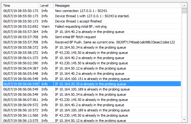
Task: Select the 08:55:58:372 IP 10.164.50.34 row
Action: (92, 47)
